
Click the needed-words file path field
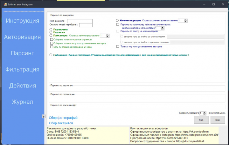197,42
